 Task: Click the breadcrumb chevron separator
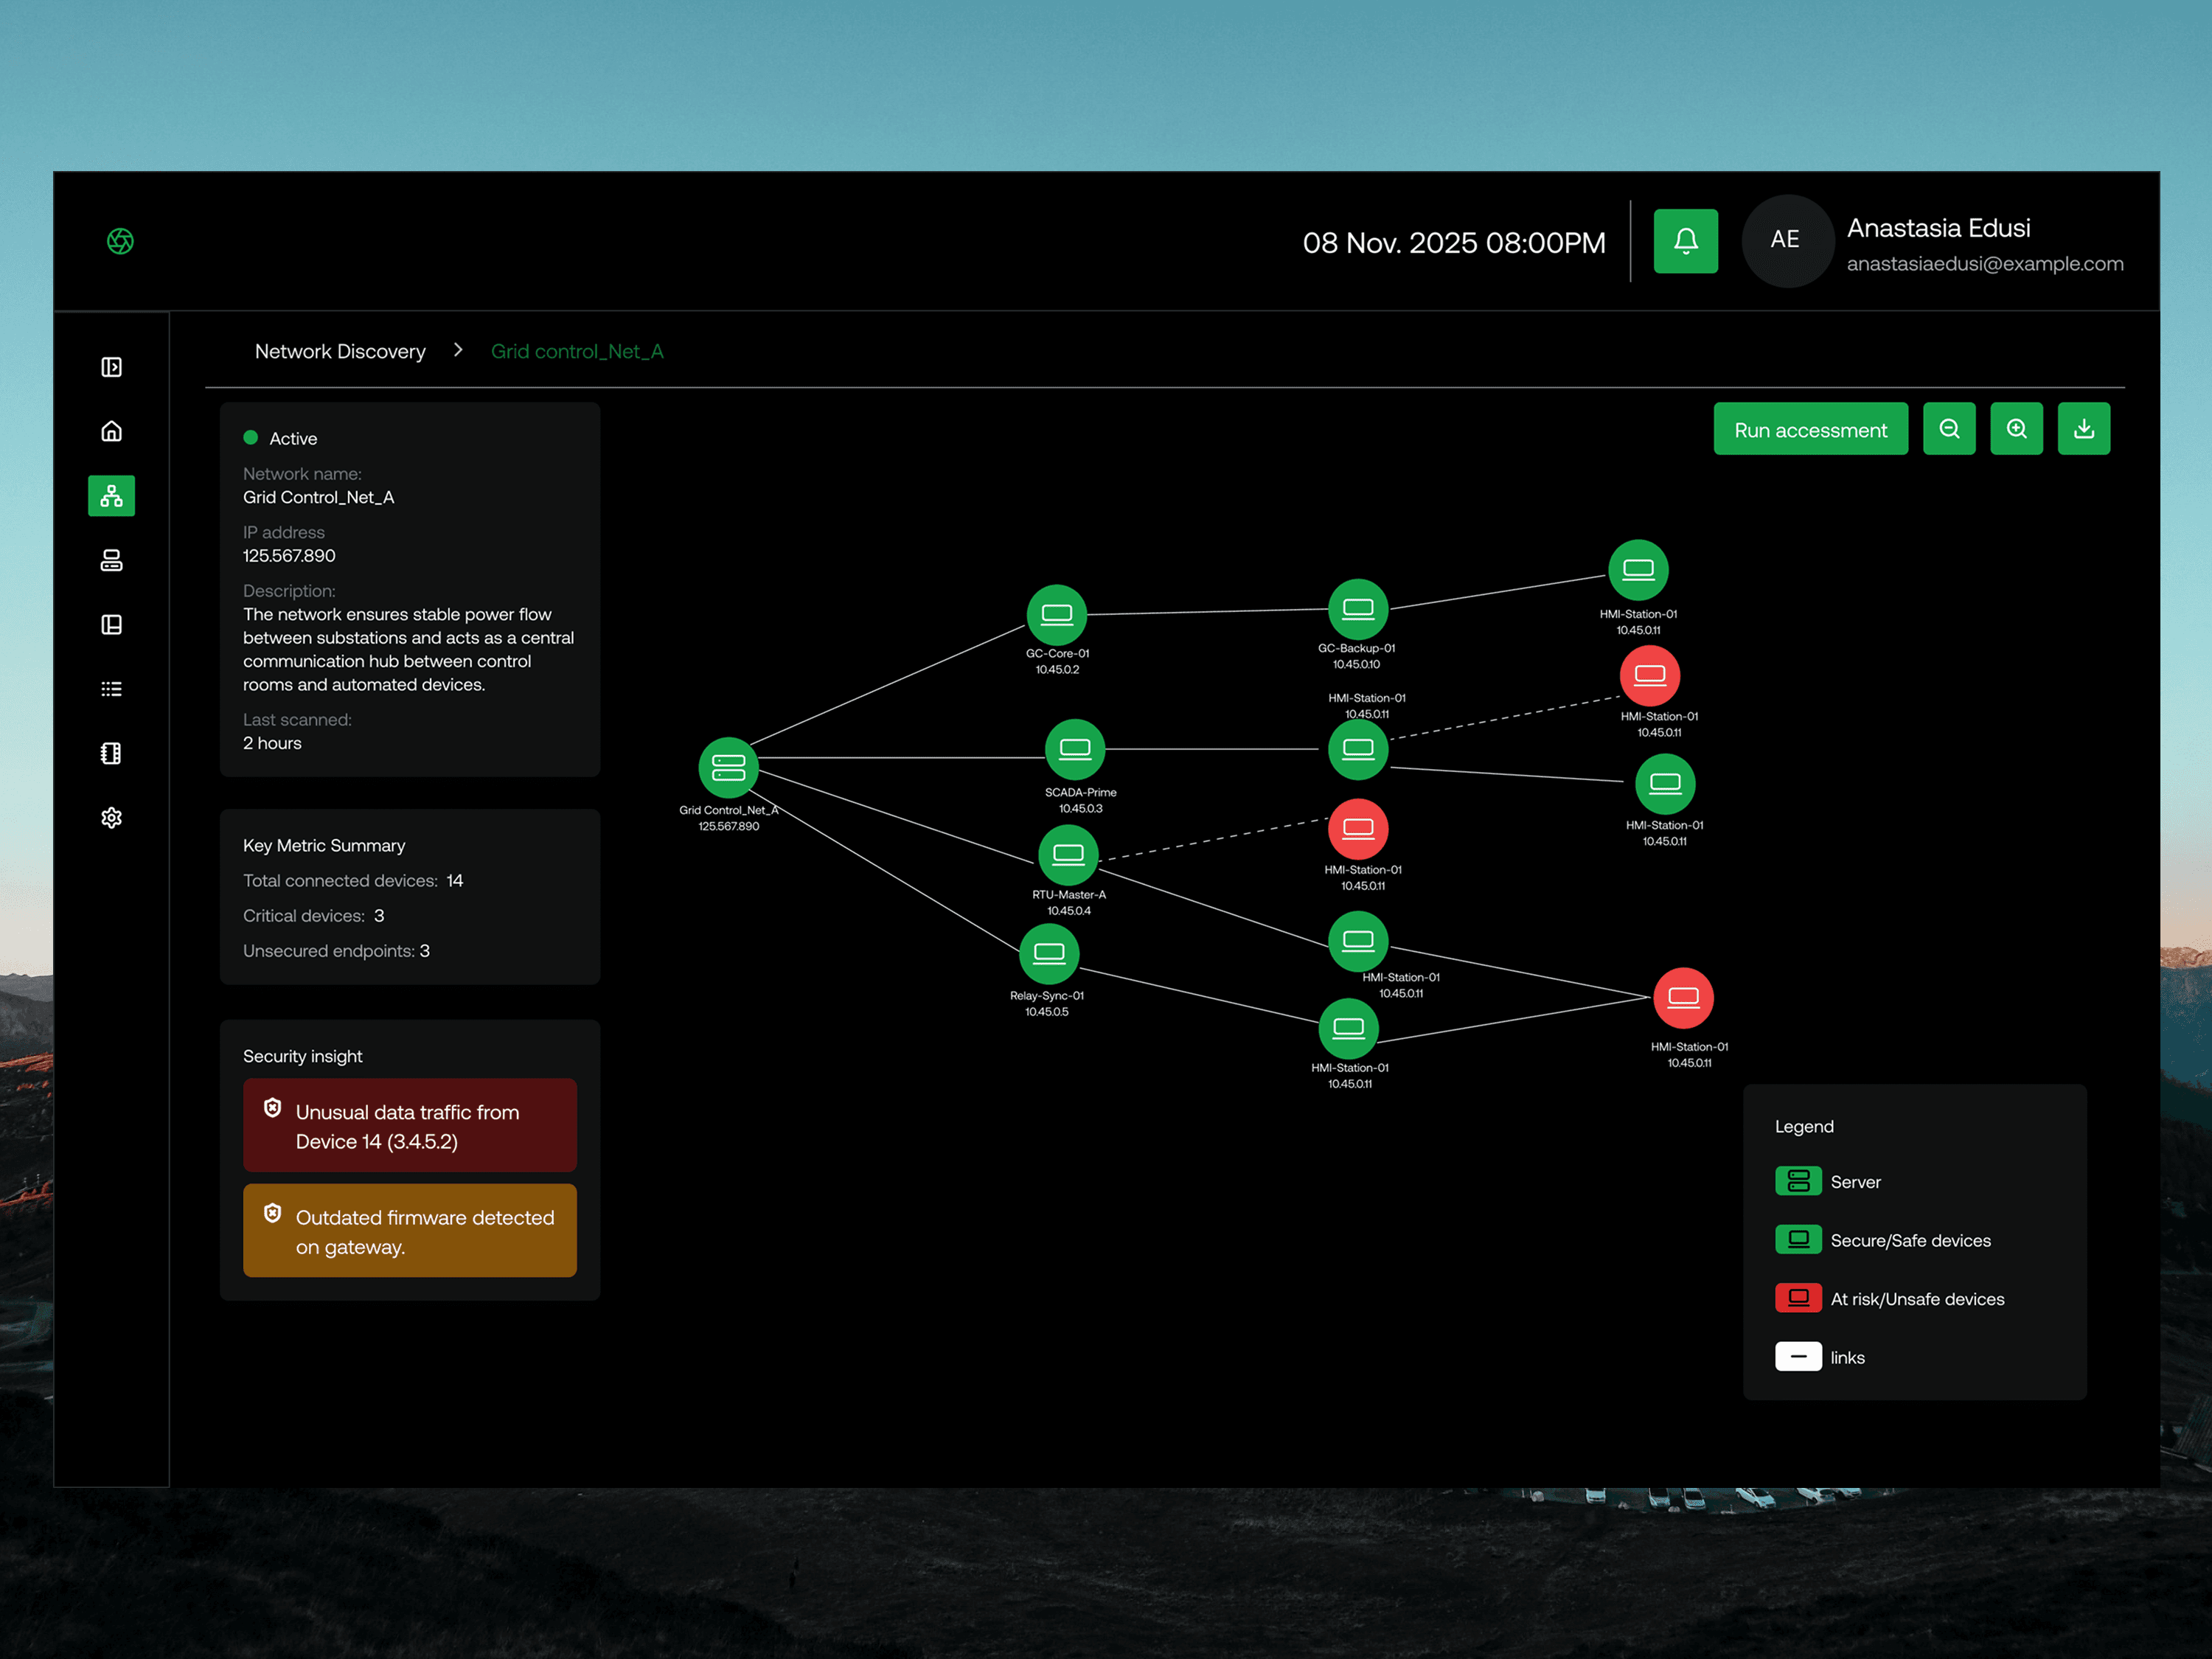click(x=458, y=350)
